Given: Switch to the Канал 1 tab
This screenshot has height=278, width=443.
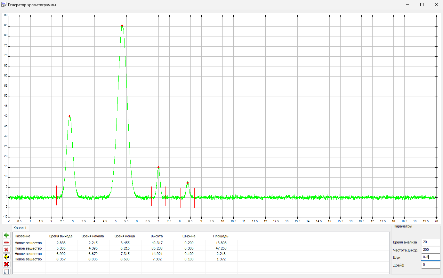Looking at the screenshot, I should click(x=20, y=228).
